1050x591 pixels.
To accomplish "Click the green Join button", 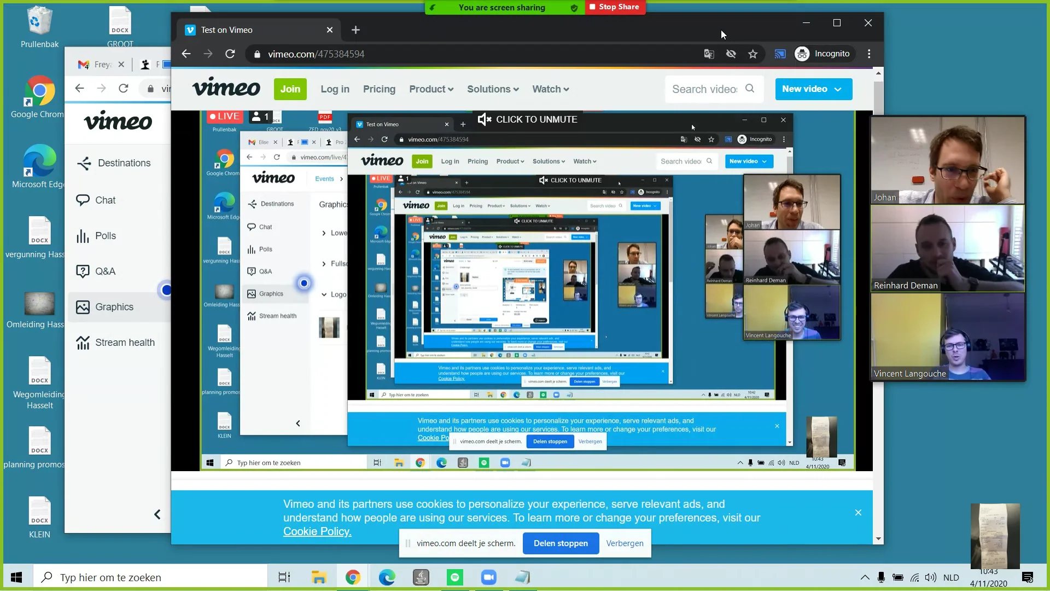I will pos(290,89).
